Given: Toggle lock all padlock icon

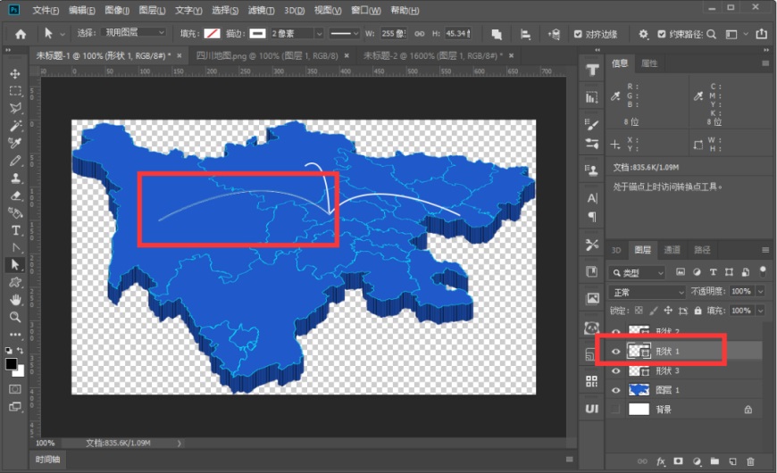Looking at the screenshot, I should pos(698,311).
